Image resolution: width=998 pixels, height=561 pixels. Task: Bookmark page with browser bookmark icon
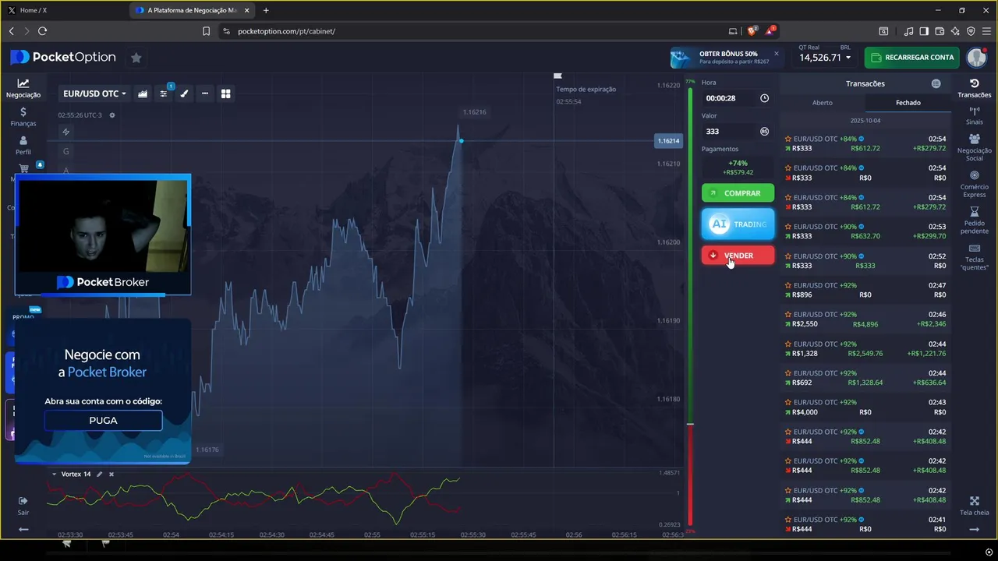(x=207, y=31)
